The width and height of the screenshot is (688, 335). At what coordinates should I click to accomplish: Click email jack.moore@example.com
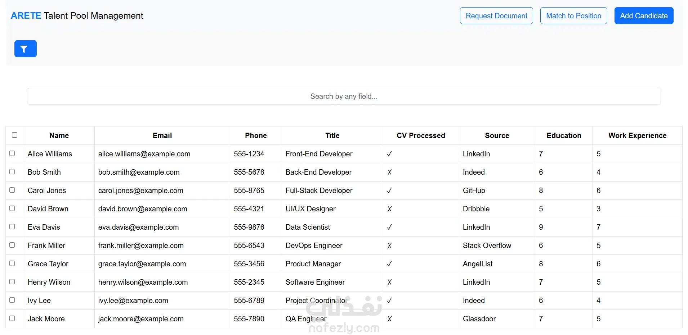pyautogui.click(x=141, y=319)
